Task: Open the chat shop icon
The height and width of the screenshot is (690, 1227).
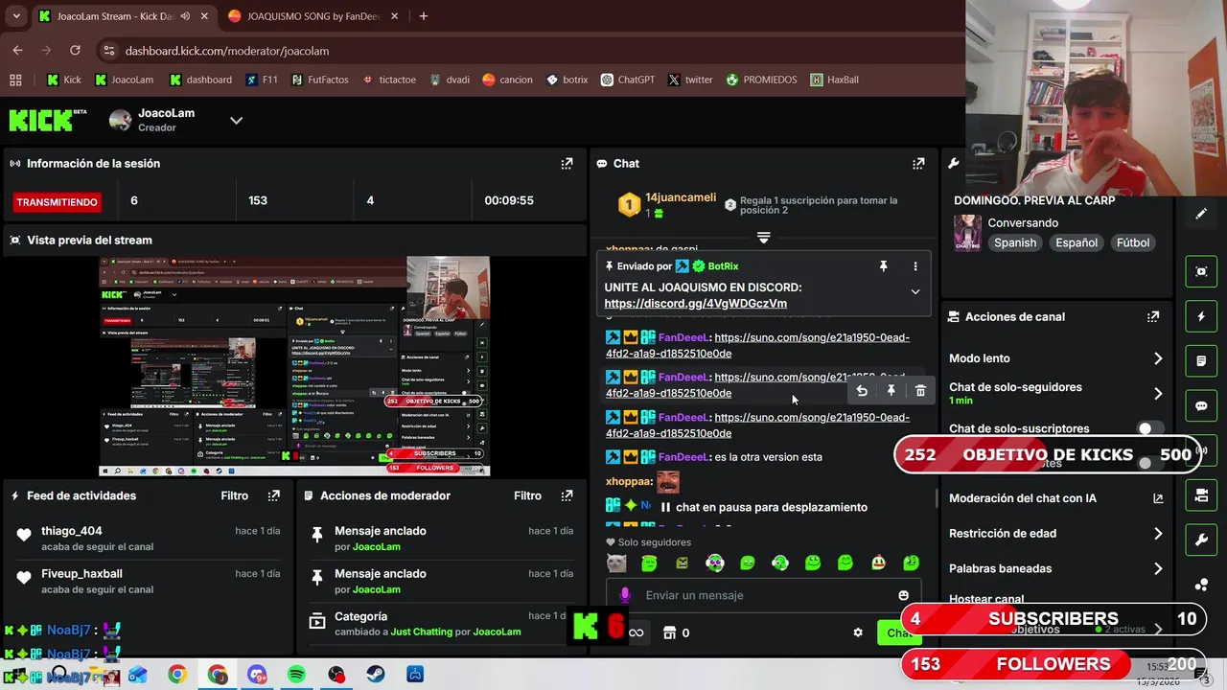Action: coord(670,632)
